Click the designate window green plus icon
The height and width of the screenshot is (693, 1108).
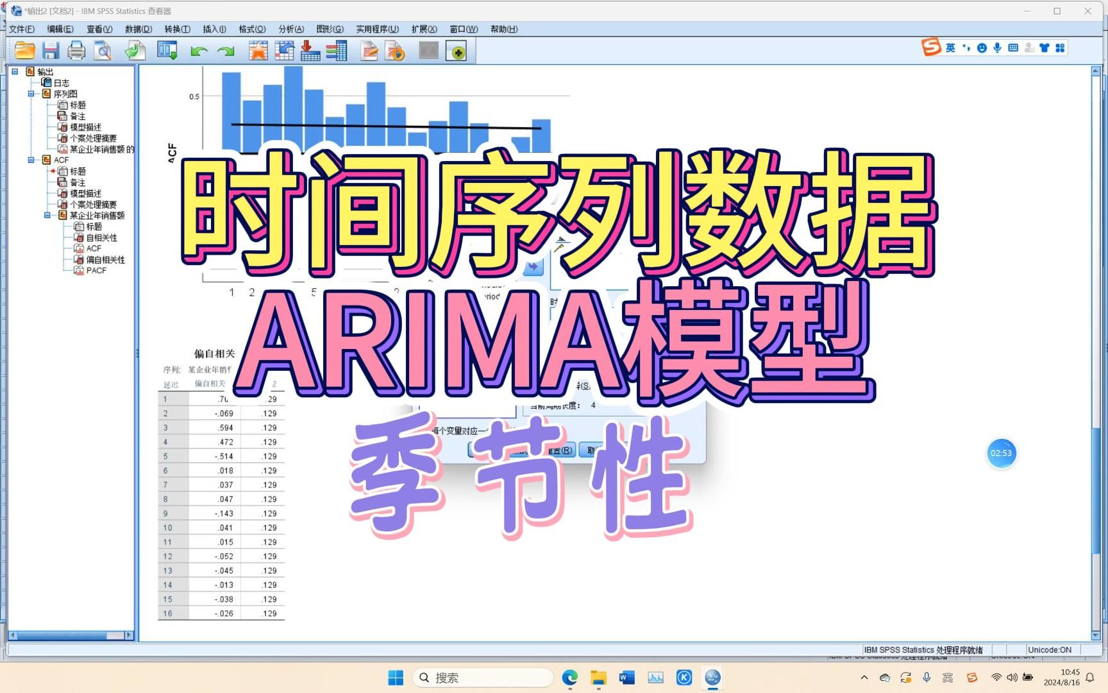[457, 51]
